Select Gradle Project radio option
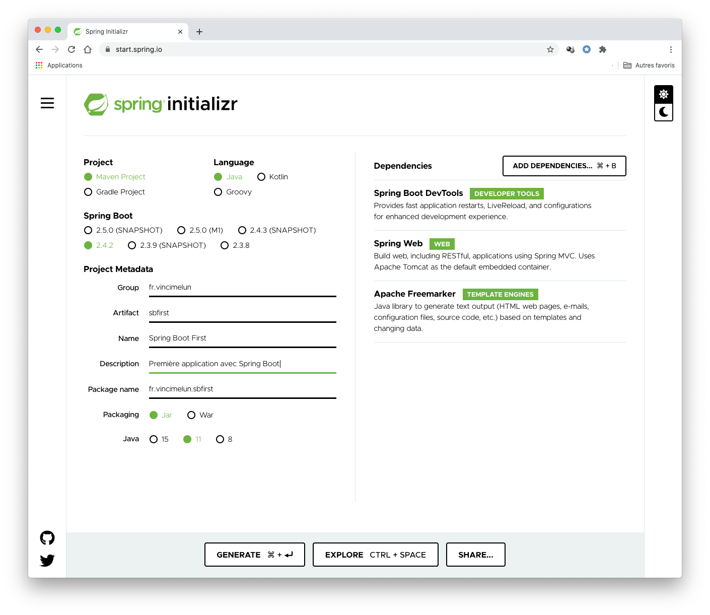This screenshot has height=615, width=710. click(x=114, y=192)
